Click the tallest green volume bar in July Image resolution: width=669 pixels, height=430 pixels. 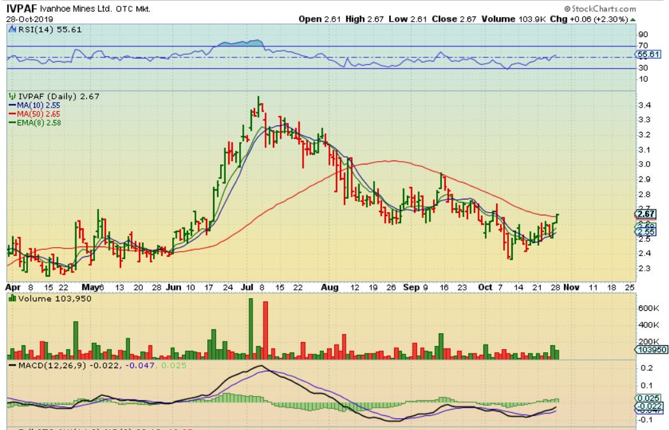point(251,328)
